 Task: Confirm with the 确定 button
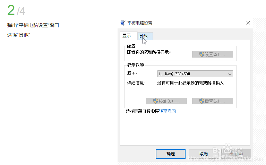pyautogui.click(x=171, y=154)
